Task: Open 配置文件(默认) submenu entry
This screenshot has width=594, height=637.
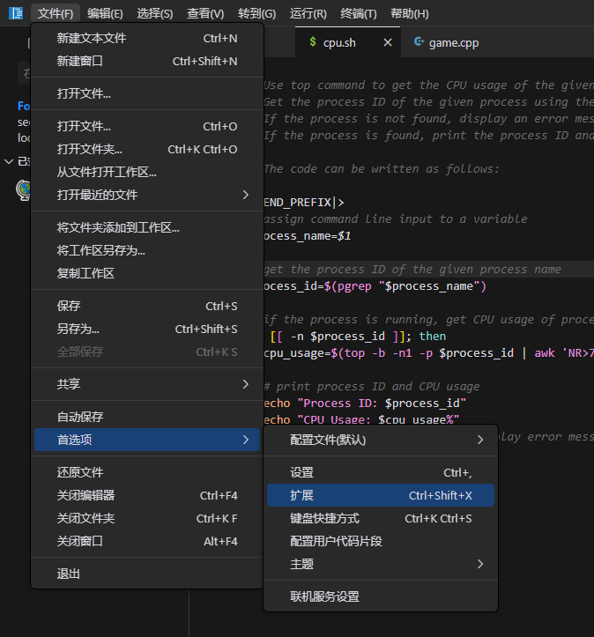Action: click(381, 440)
